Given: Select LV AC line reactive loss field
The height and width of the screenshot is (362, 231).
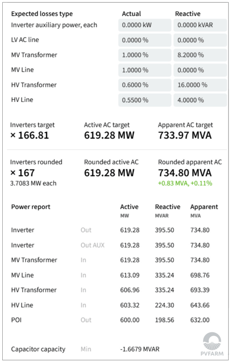Looking at the screenshot, I should [x=200, y=40].
